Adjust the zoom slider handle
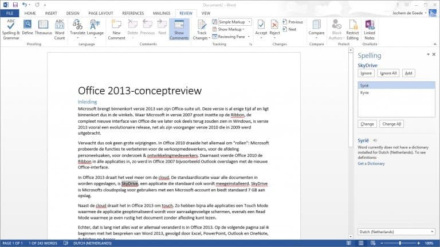Image resolution: width=440 pixels, height=247 pixels. (400, 243)
